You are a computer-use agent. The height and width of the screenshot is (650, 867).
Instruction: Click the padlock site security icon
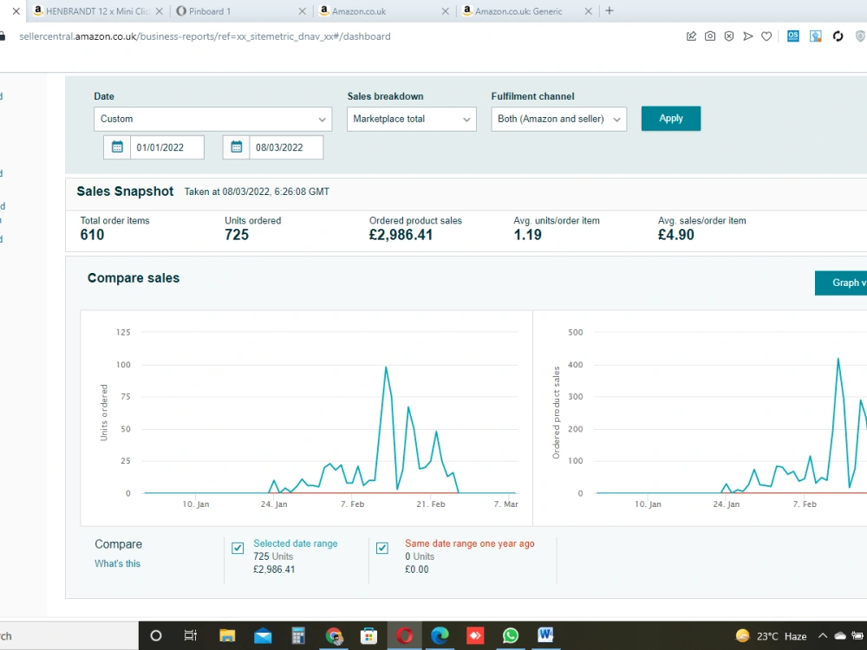tap(3, 36)
